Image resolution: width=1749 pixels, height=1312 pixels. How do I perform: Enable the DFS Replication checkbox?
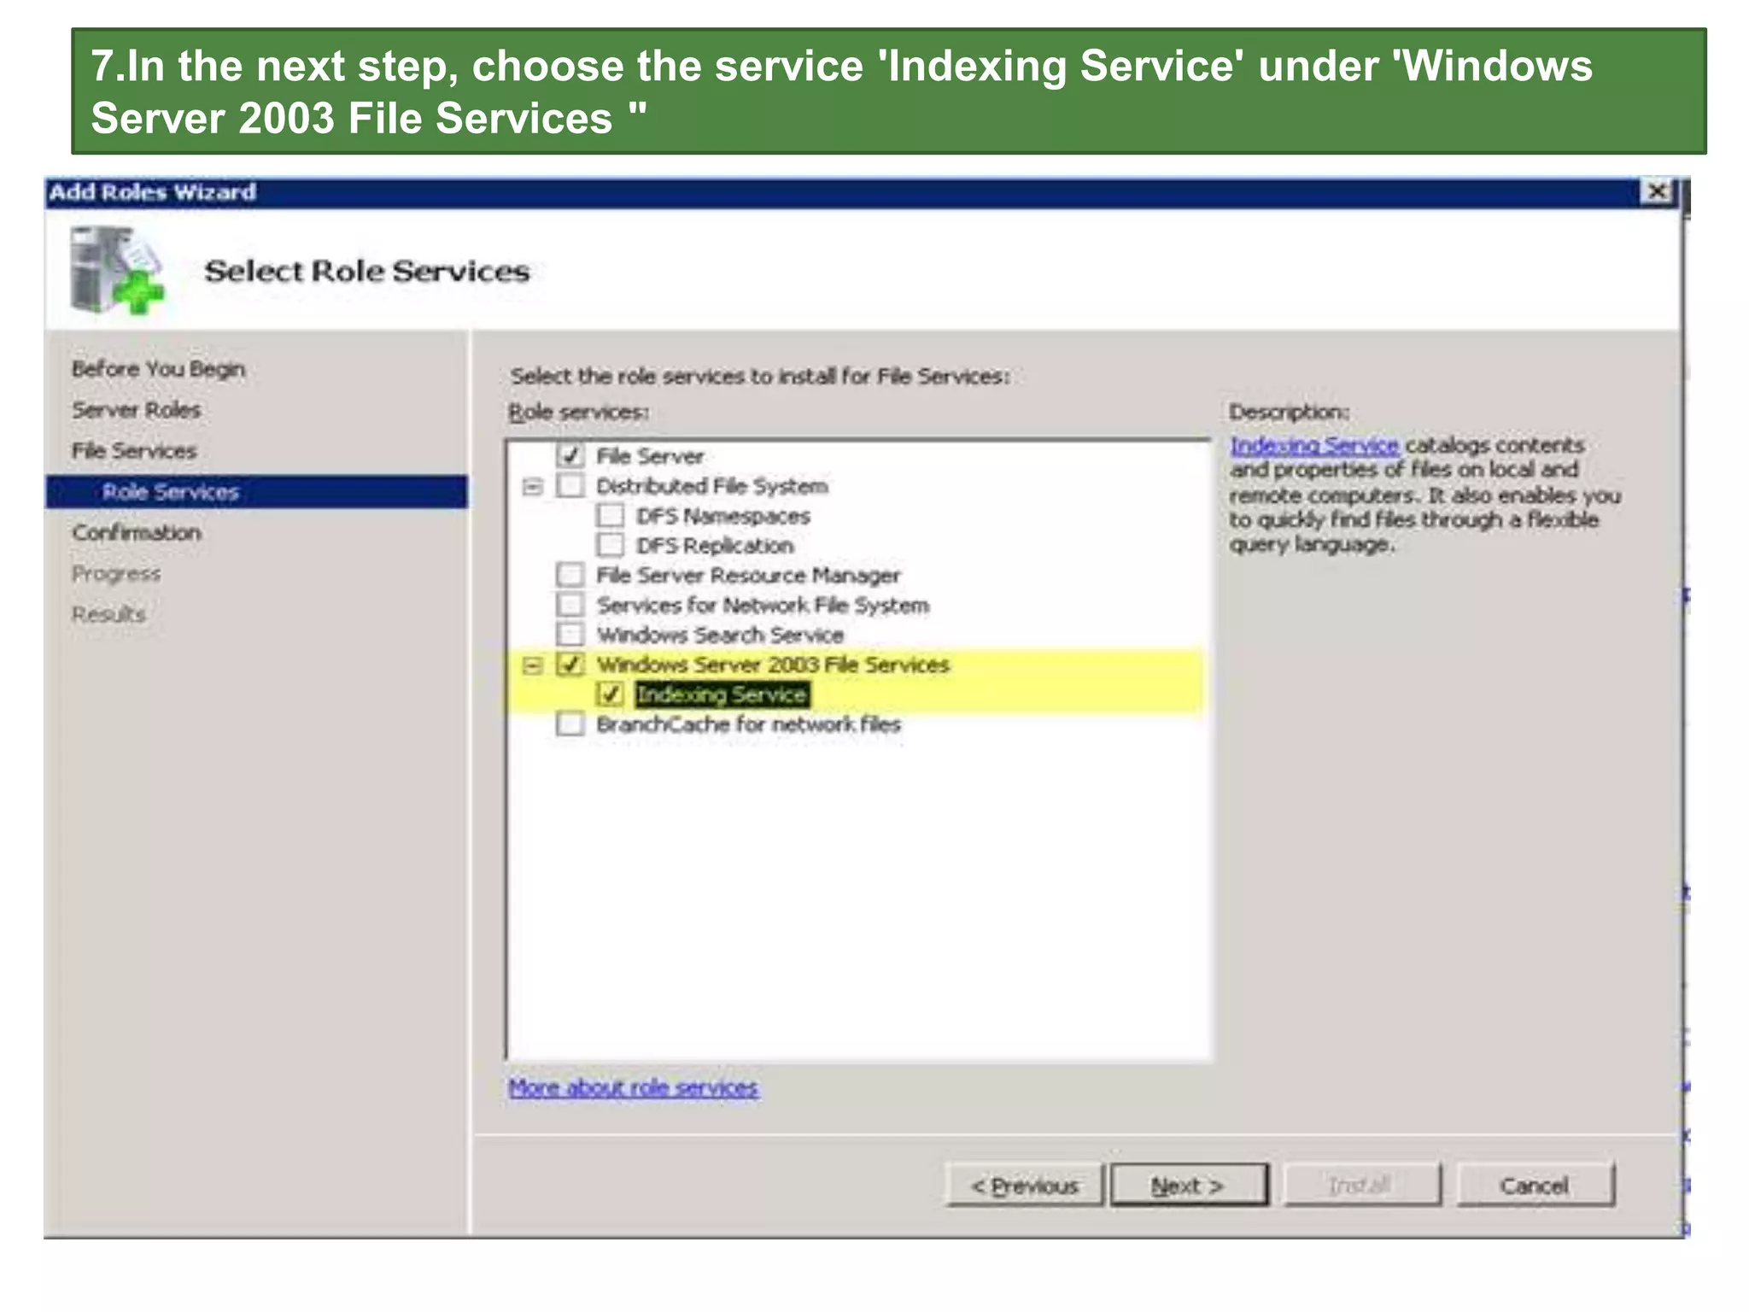pos(610,545)
